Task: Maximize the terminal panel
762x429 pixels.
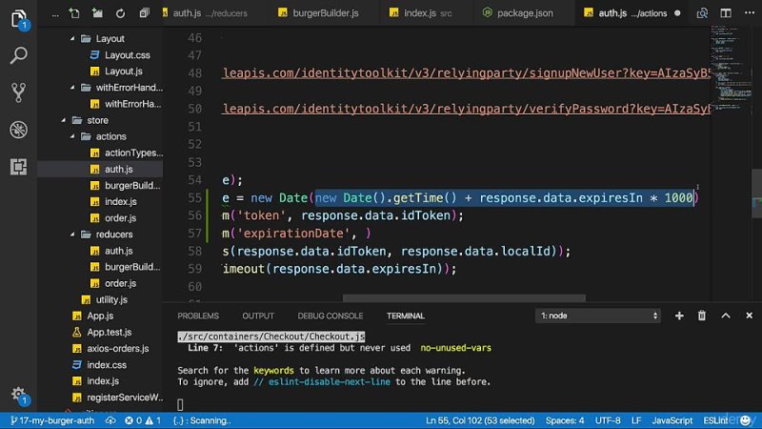Action: [x=726, y=316]
